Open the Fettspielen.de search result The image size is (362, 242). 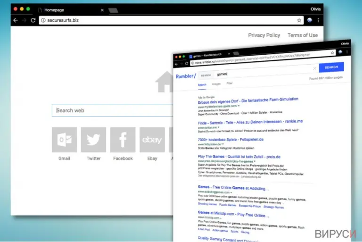pyautogui.click(x=230, y=140)
